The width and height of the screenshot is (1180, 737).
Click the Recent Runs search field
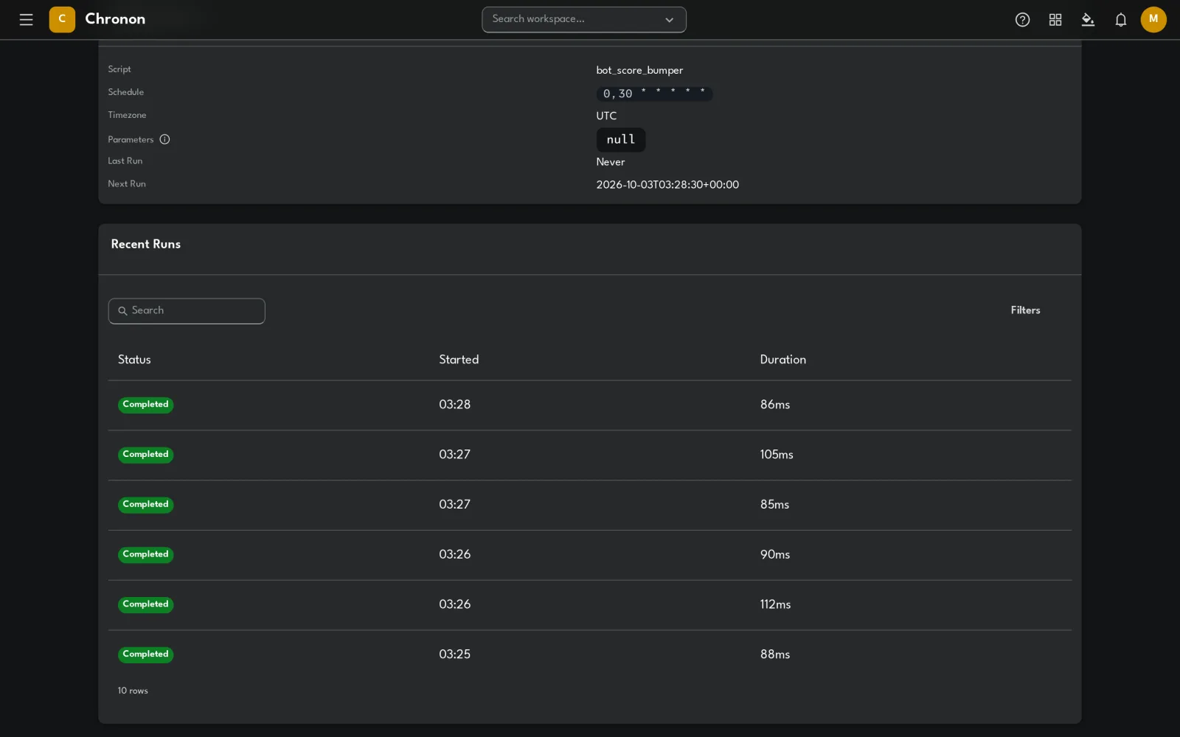coord(187,311)
